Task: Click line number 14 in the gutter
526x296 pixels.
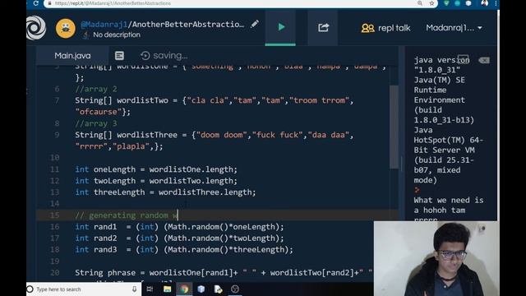Action: (x=54, y=203)
